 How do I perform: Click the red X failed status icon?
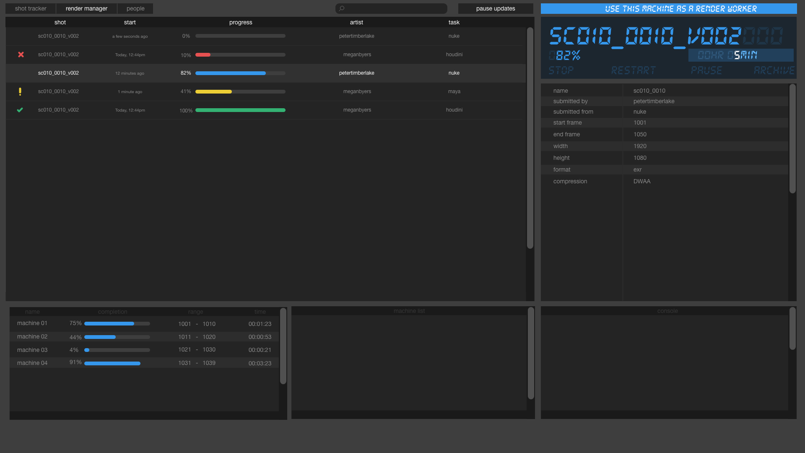click(x=21, y=55)
